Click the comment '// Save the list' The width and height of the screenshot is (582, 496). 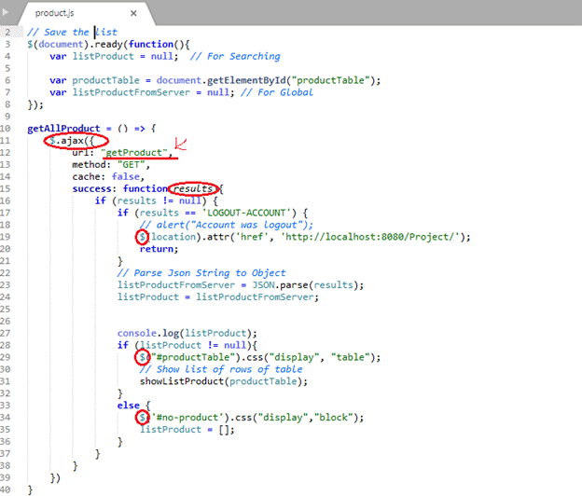(x=72, y=33)
